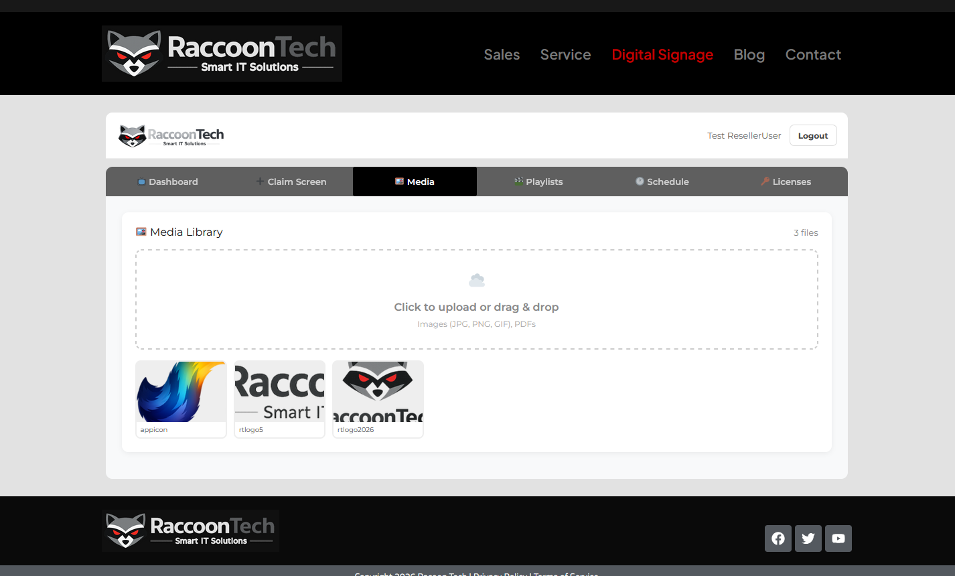Click the RaccoonTech header logo
955x576 pixels.
point(222,54)
